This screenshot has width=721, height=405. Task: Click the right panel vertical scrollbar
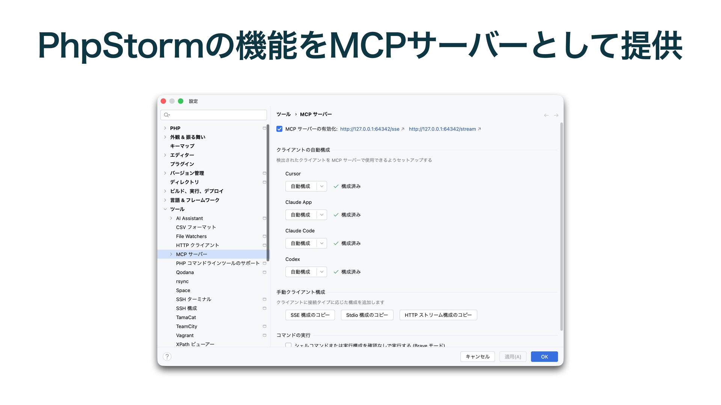pos(561,225)
